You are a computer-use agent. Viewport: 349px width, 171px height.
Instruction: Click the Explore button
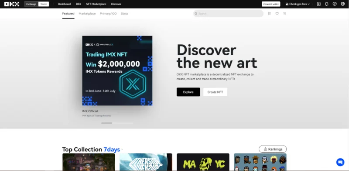click(188, 92)
